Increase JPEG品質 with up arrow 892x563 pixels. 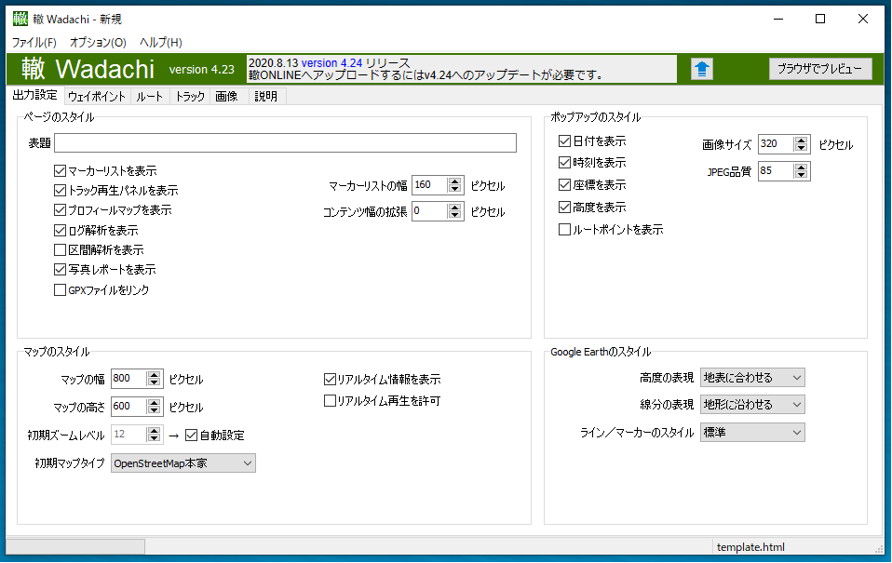click(801, 168)
